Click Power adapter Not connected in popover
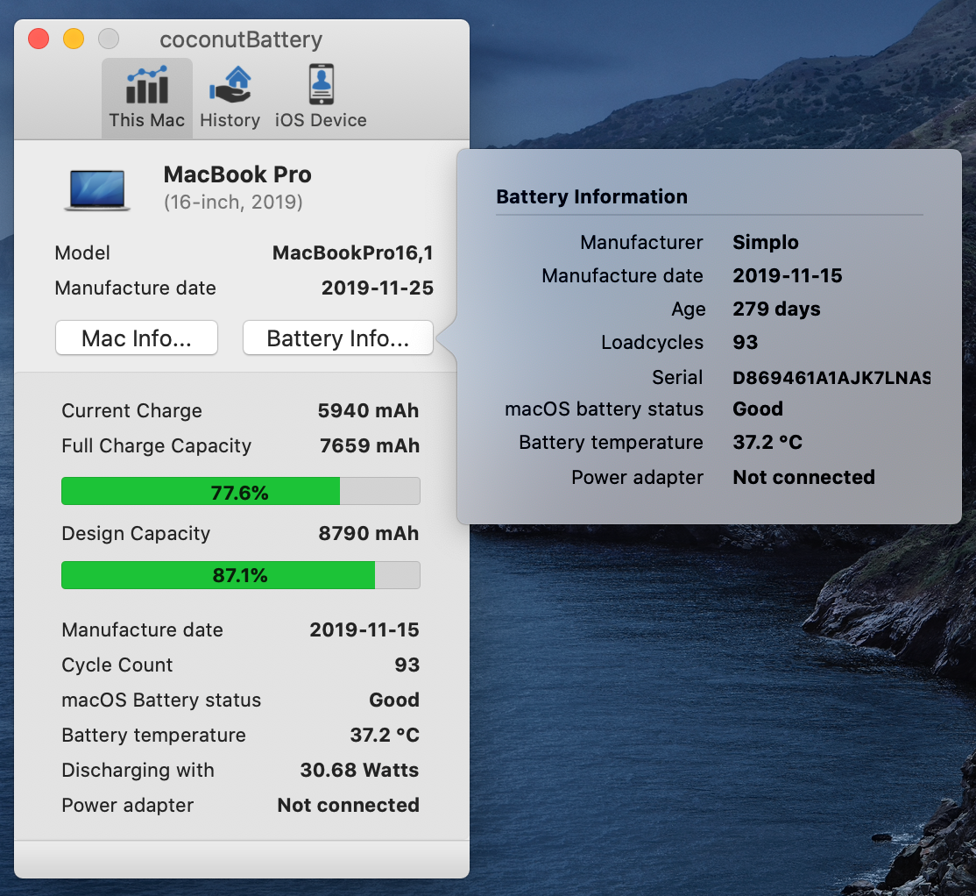Image resolution: width=976 pixels, height=896 pixels. coord(803,477)
